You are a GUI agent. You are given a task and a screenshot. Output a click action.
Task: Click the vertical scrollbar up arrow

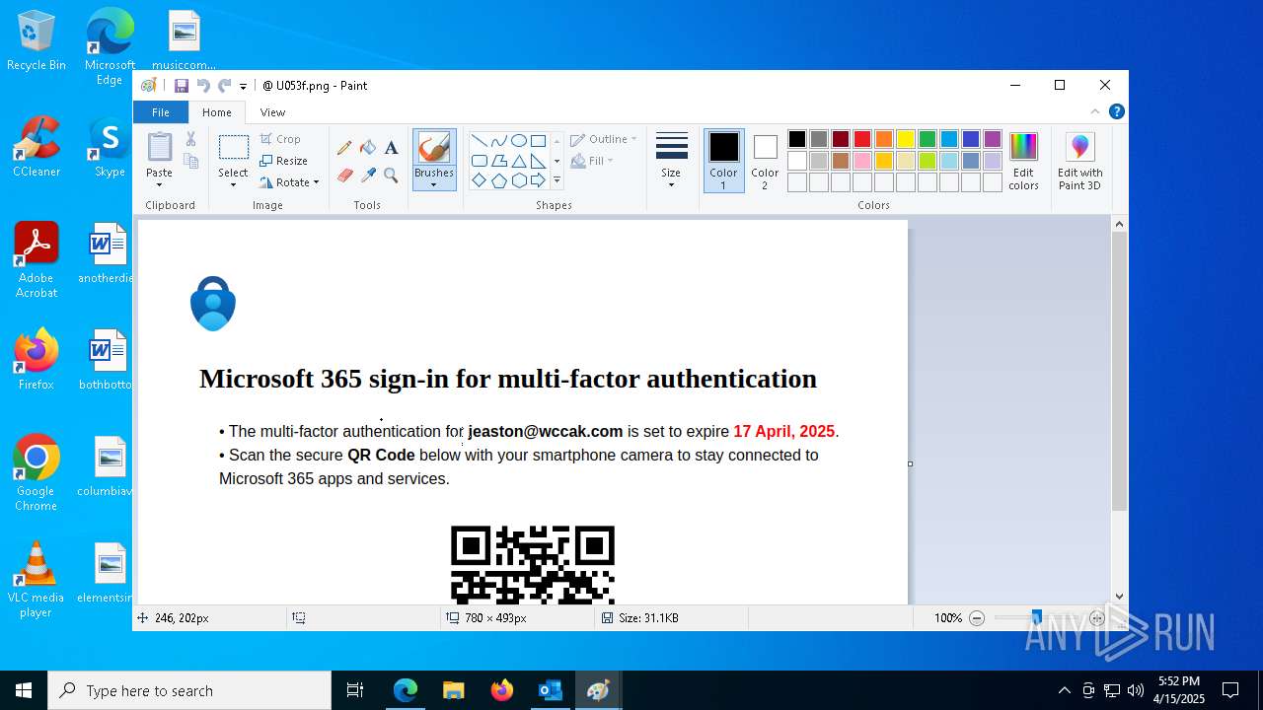(1119, 225)
